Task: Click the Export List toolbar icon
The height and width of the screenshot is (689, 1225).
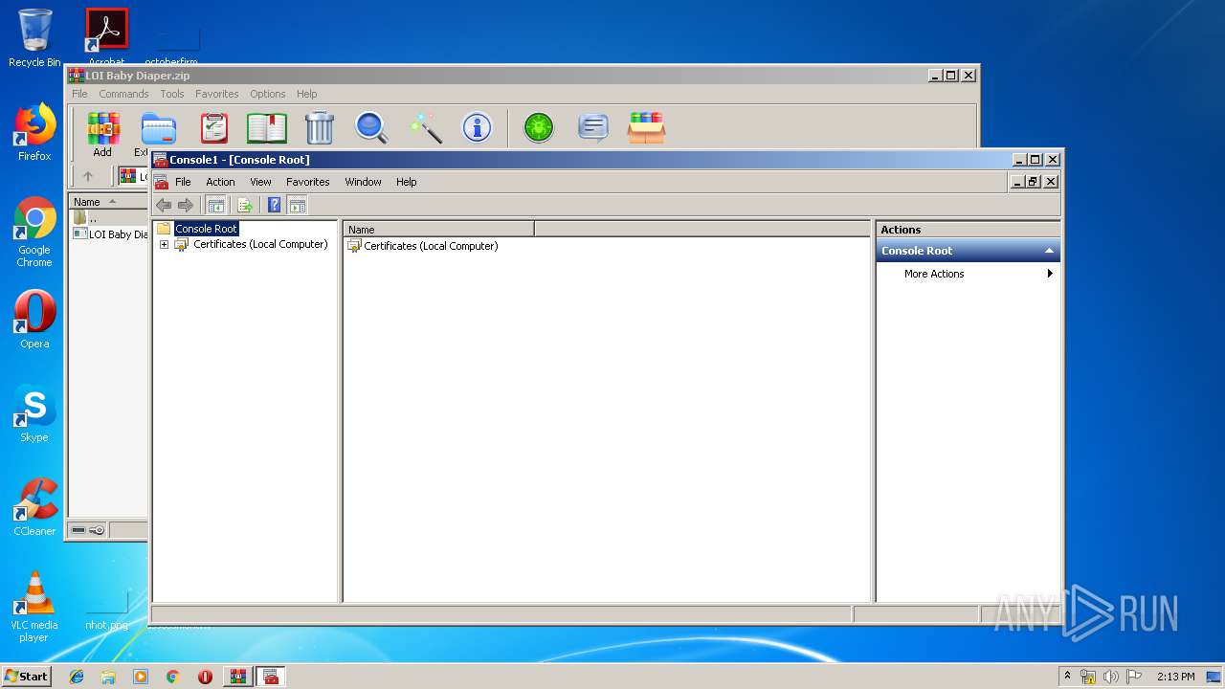Action: (x=245, y=205)
